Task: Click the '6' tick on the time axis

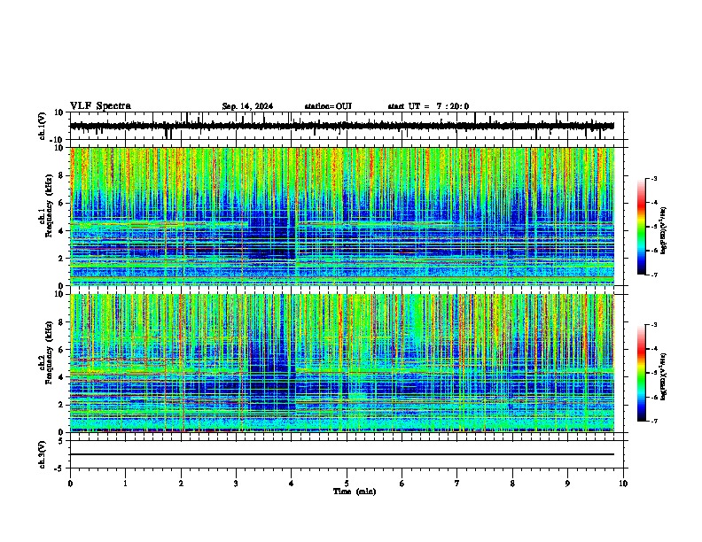Action: tap(402, 484)
